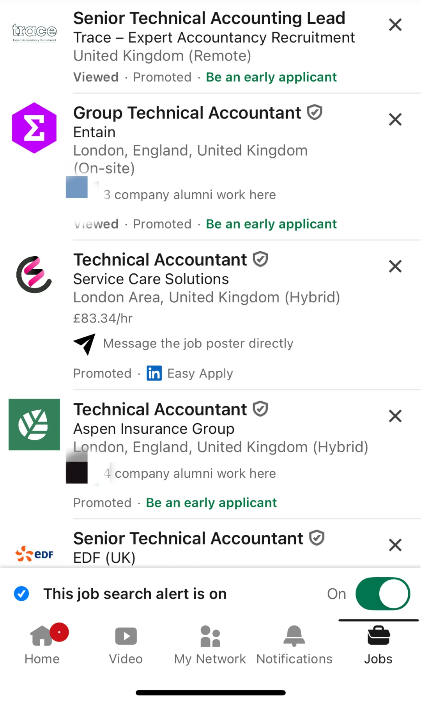421x704 pixels.
Task: Tap the paper plane message poster icon
Action: tap(85, 344)
